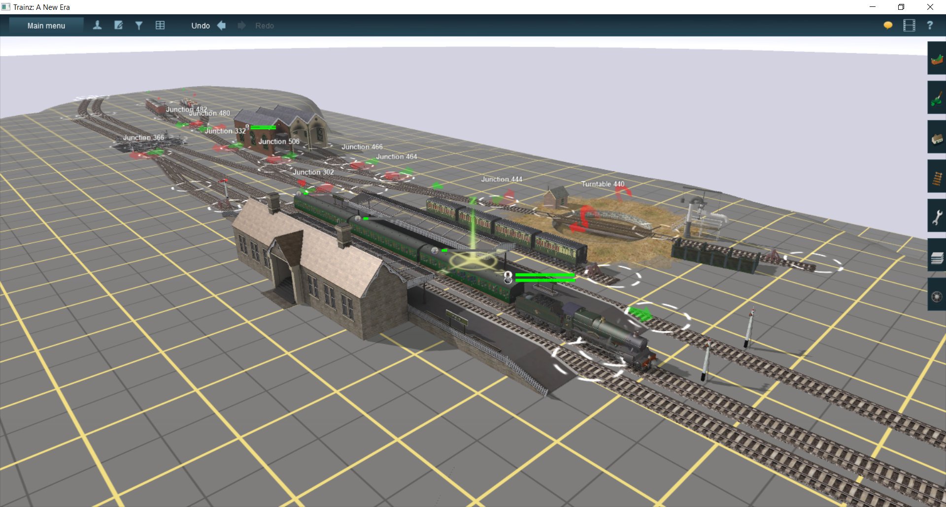946x507 pixels.
Task: Minimize the Trainz window
Action: (873, 7)
